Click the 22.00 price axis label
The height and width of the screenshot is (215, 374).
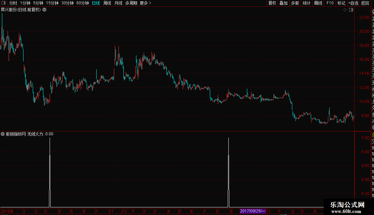pos(364,18)
